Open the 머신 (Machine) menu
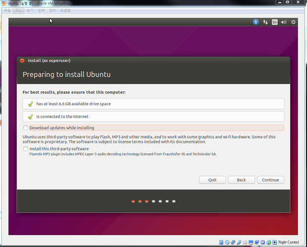Viewport: 307px width, 247px height. click(x=19, y=10)
